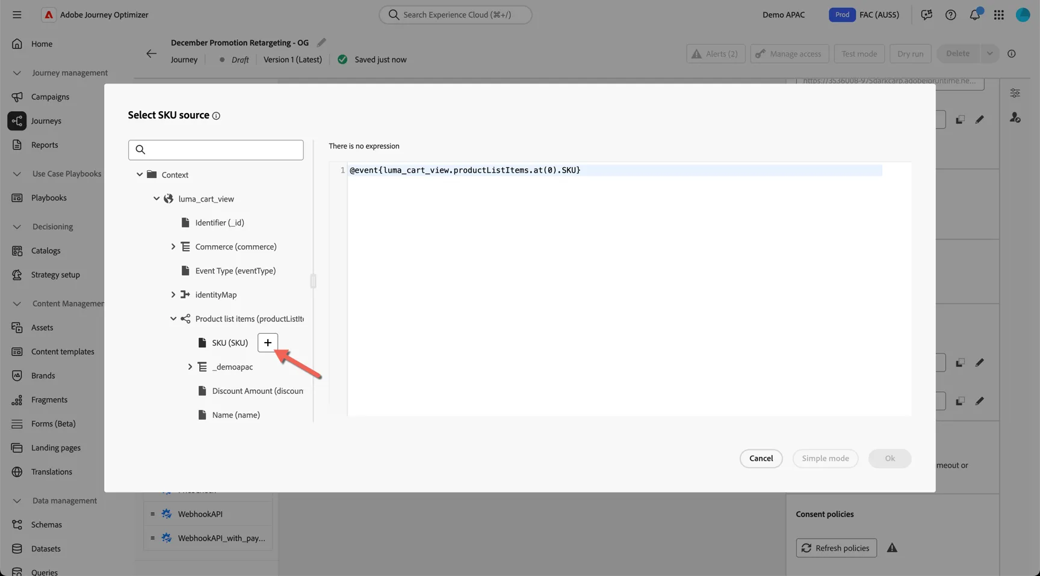Click Refresh policies button
Screen dimensions: 1040x576
(836, 548)
